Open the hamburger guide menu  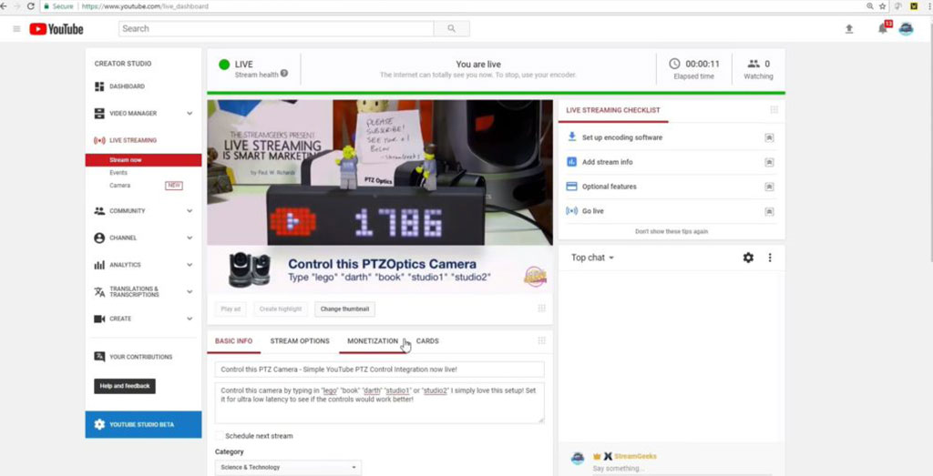click(16, 28)
